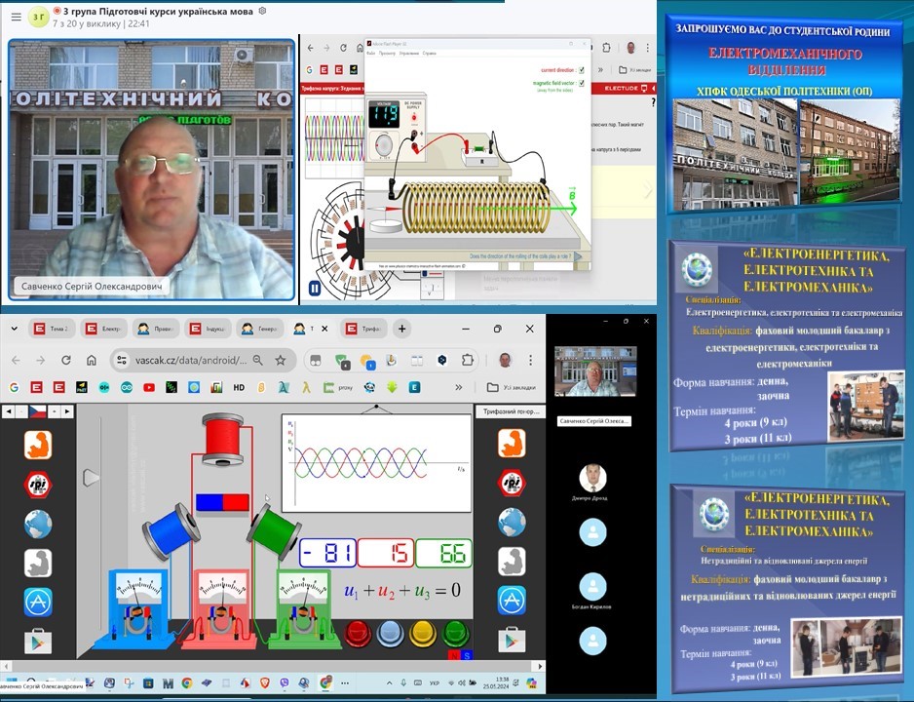Go to the browser home page
This screenshot has height=702, width=914.
coord(92,361)
